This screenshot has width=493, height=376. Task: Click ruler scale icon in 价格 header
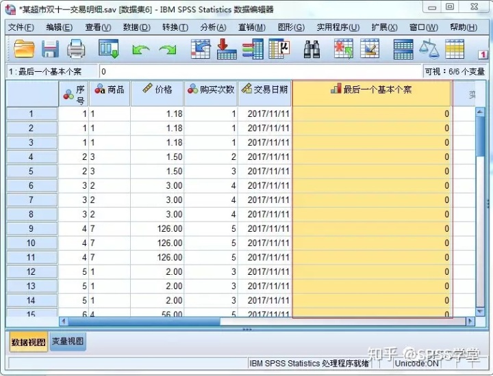coord(147,88)
